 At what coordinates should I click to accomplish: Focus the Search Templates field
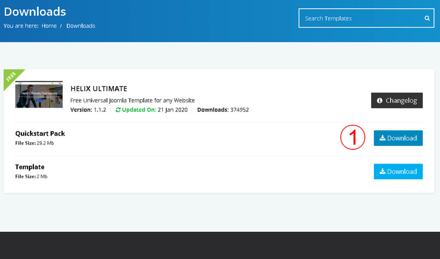pyautogui.click(x=366, y=18)
